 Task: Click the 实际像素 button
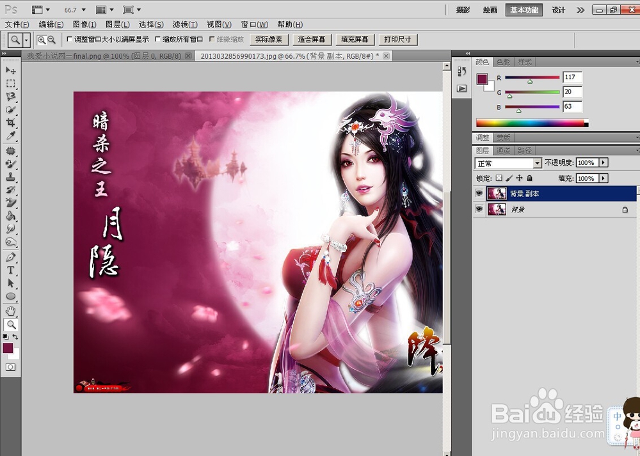[269, 40]
